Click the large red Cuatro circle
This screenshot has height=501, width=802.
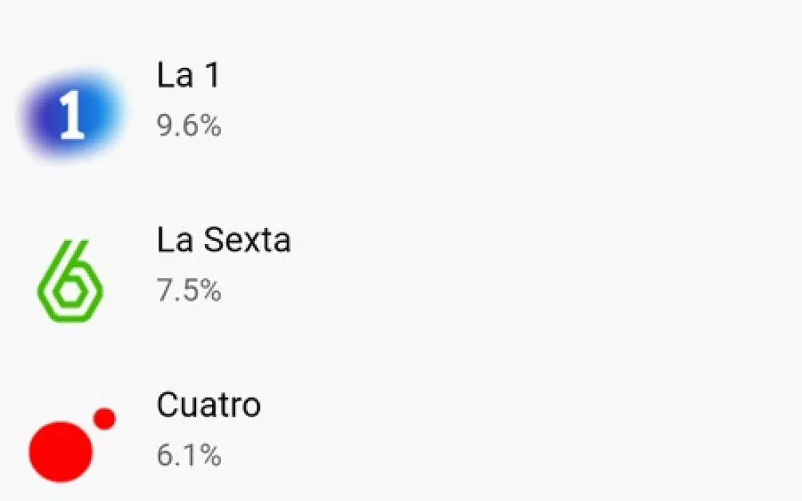(x=61, y=451)
